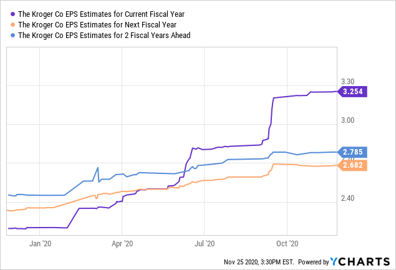Click the 2.40 y-axis label
Screen dimensions: 396x270
click(x=347, y=198)
